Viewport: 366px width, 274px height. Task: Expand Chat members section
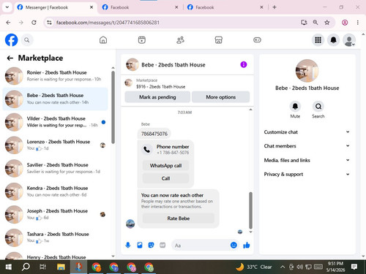(307, 146)
